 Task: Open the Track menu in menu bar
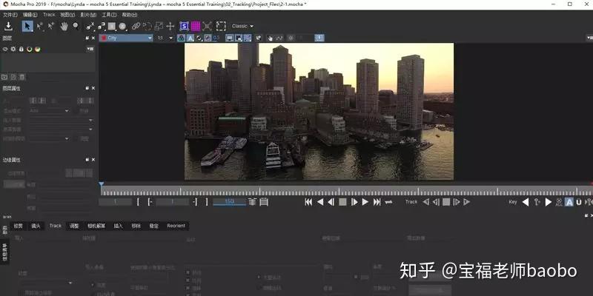[49, 15]
